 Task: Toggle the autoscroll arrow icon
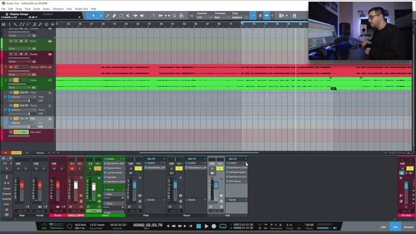[266, 16]
